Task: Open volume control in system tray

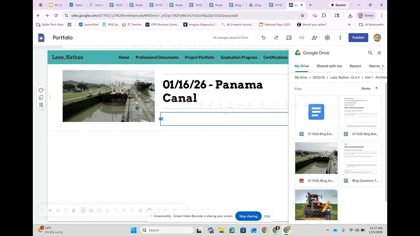Action: point(357,230)
